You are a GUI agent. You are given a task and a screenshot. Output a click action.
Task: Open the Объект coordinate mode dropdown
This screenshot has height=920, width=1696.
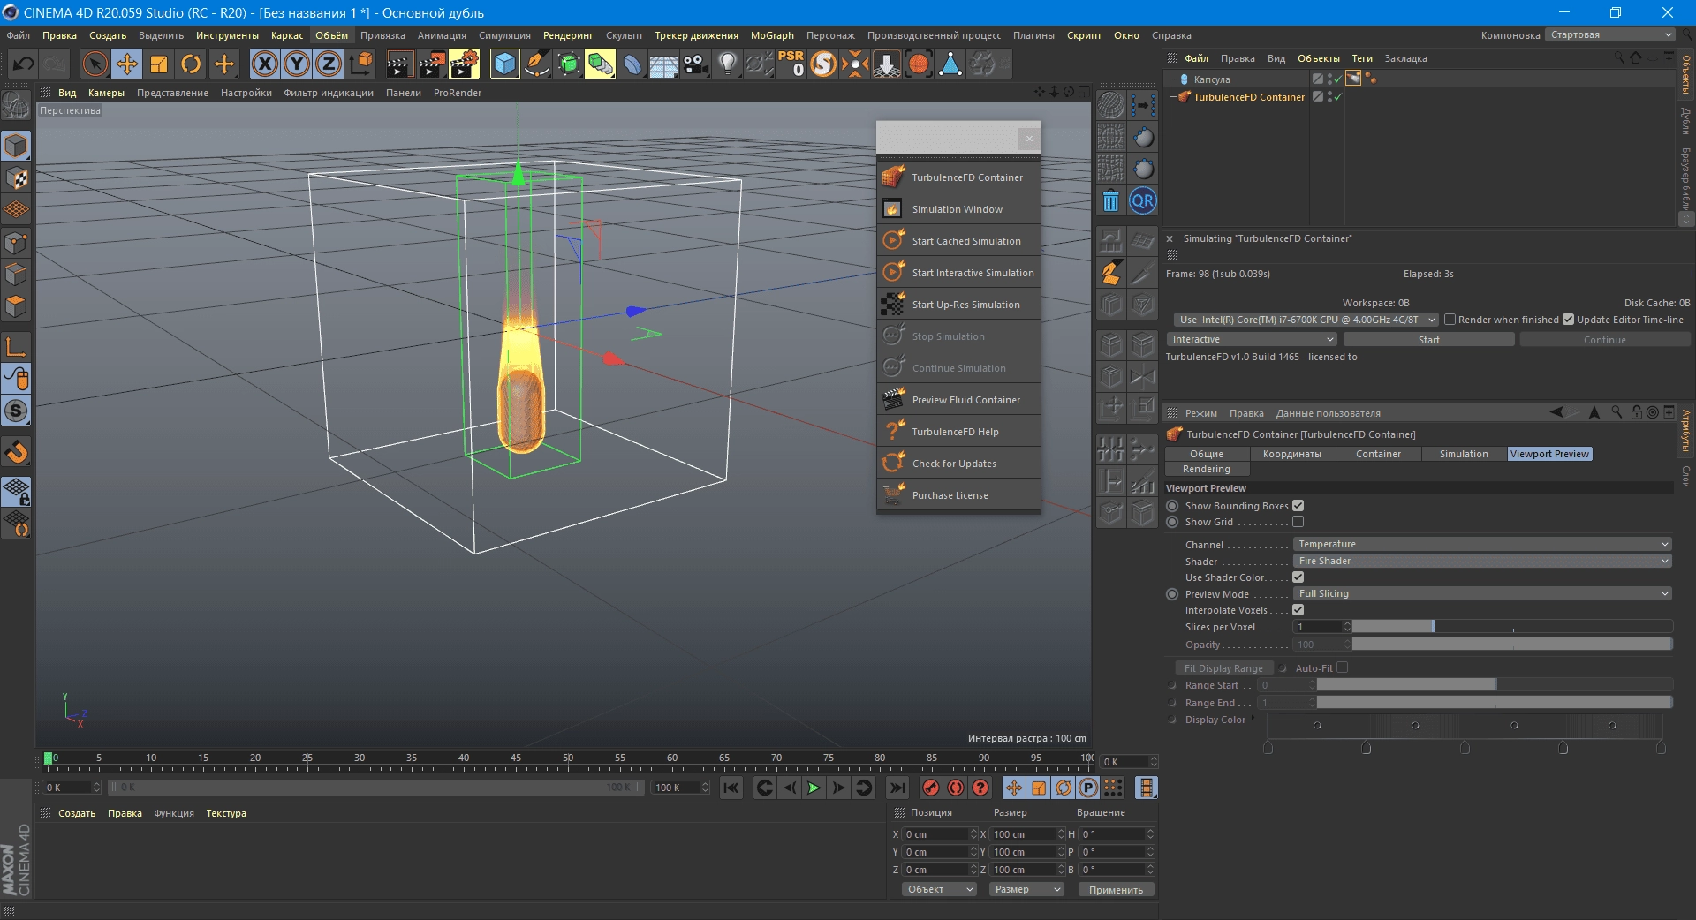[x=939, y=889]
